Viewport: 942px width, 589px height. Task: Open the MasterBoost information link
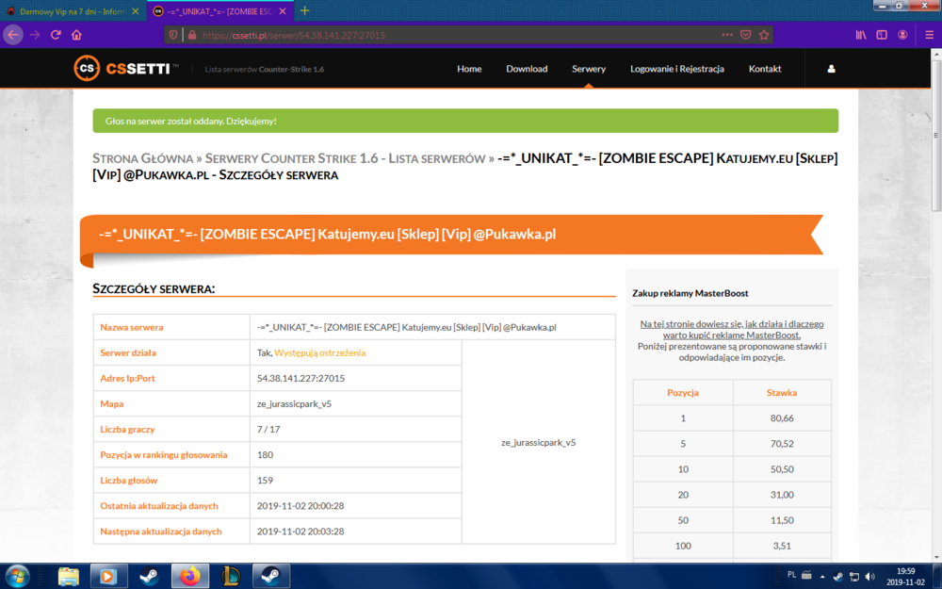(732, 329)
